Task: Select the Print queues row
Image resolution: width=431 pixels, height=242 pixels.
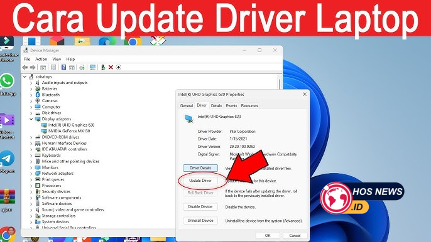Action: coord(53,179)
